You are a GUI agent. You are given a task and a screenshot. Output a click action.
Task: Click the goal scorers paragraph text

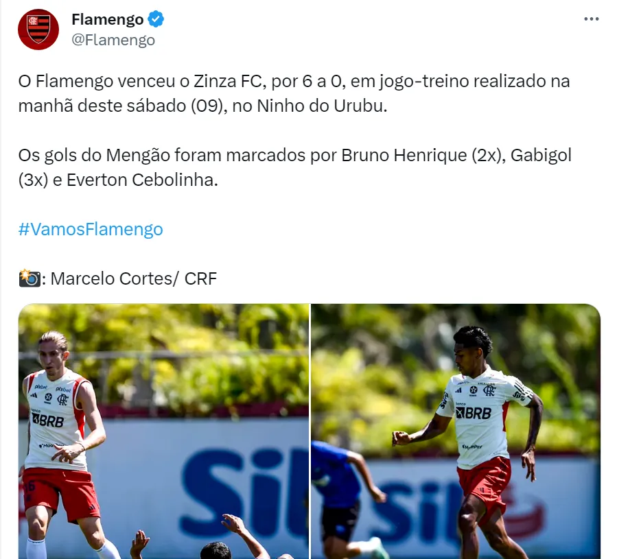click(x=294, y=167)
